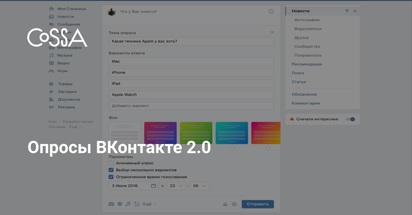Screen dimensions: 412x215
Task: Open the Новости newspaper icon in left sidebar
Action: click(51, 16)
